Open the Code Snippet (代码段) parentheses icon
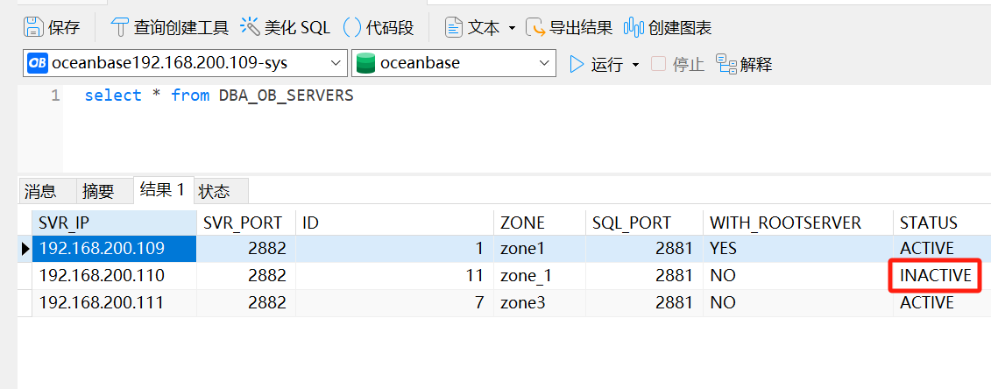 pos(352,27)
